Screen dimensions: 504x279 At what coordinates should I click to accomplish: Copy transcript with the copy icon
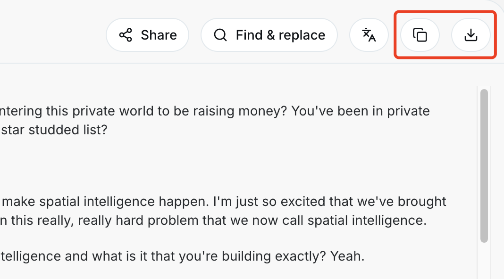coord(420,35)
